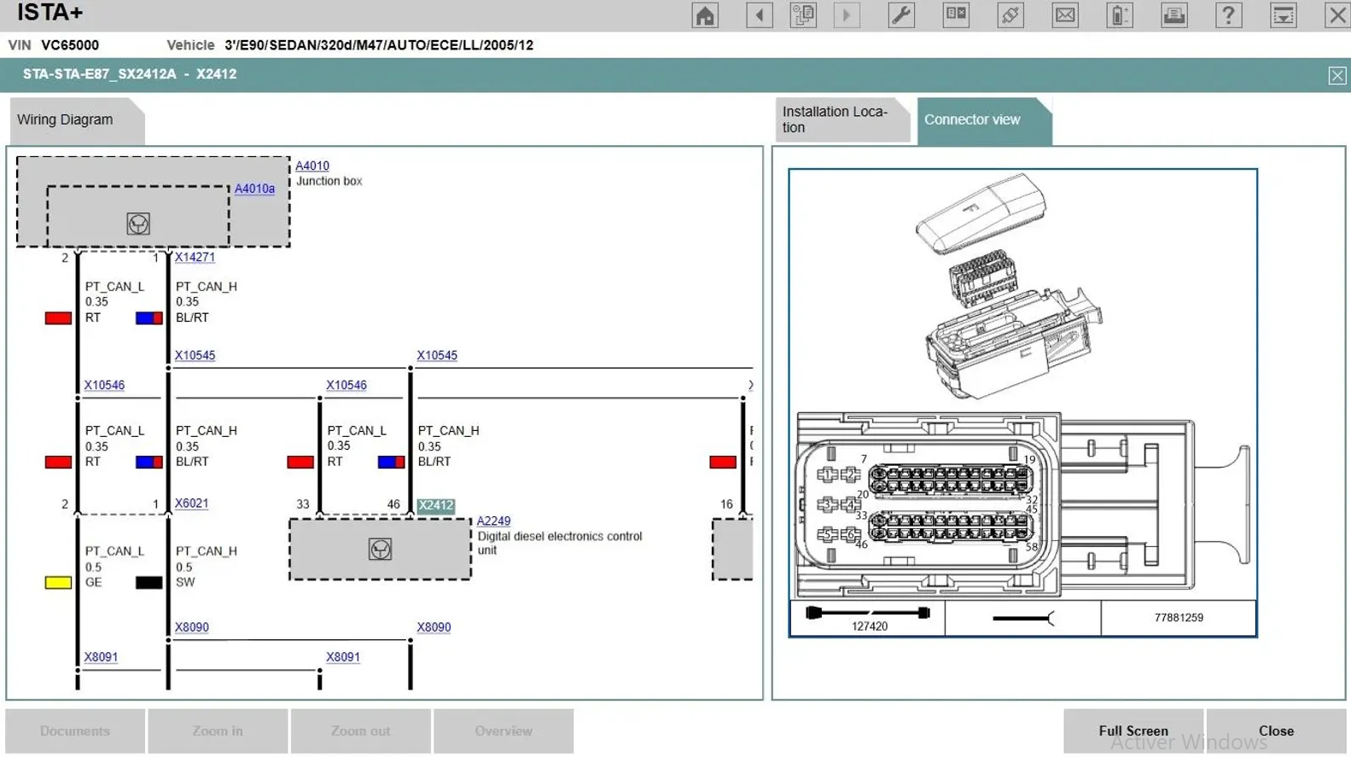Click the panel title STA-STA-E87_SX2412A - X2412
1351x757 pixels.
(x=130, y=74)
